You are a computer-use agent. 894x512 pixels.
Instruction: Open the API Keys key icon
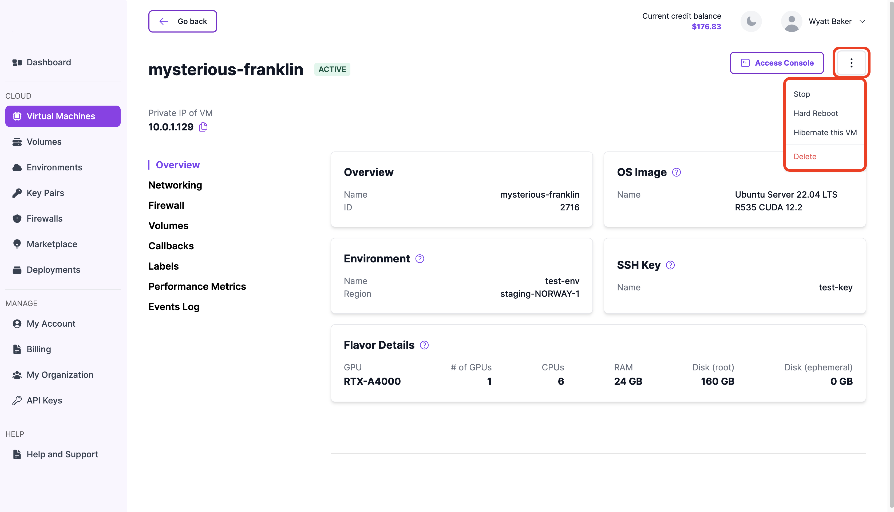(17, 400)
